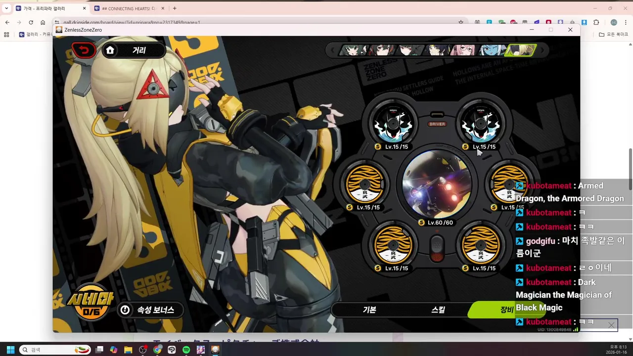Click Chrome home button
Screen dimensions: 633x356
(x=43, y=22)
